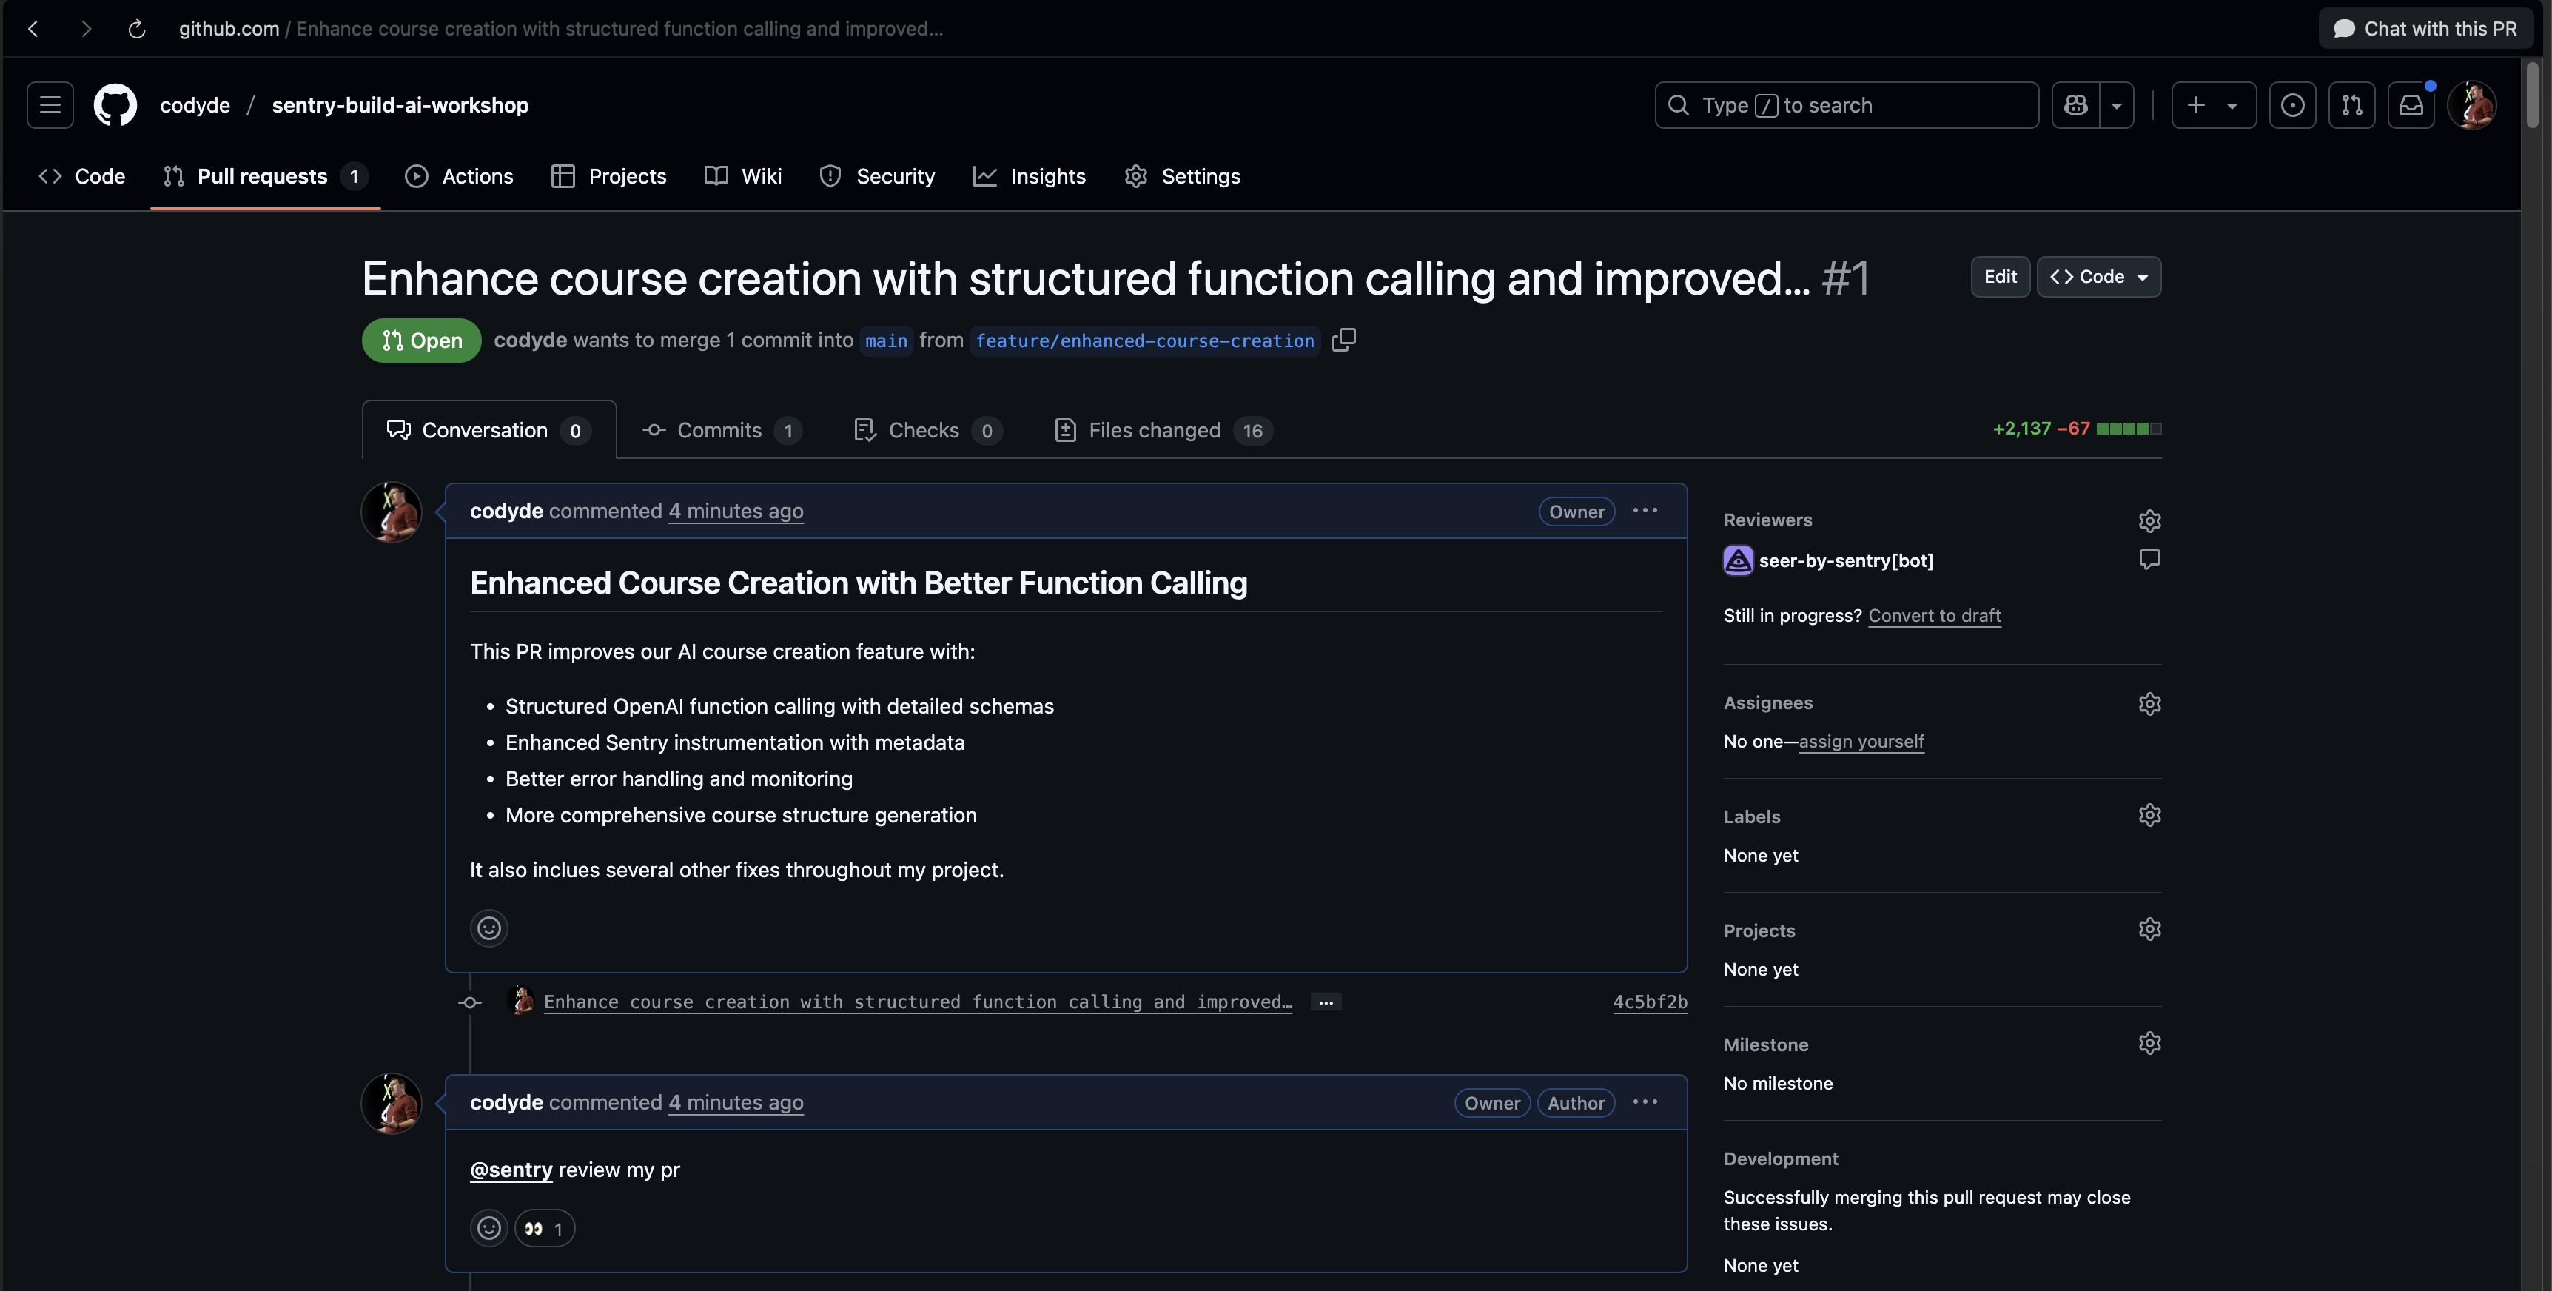Focus the Type to search field
Screen dimensions: 2552x1291
tap(1847, 105)
